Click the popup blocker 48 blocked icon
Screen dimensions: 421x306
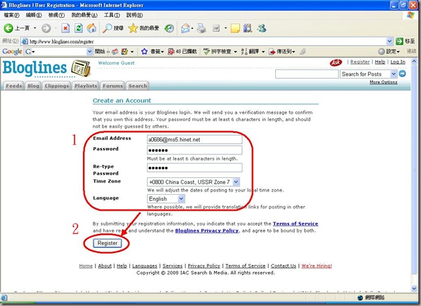[171, 51]
